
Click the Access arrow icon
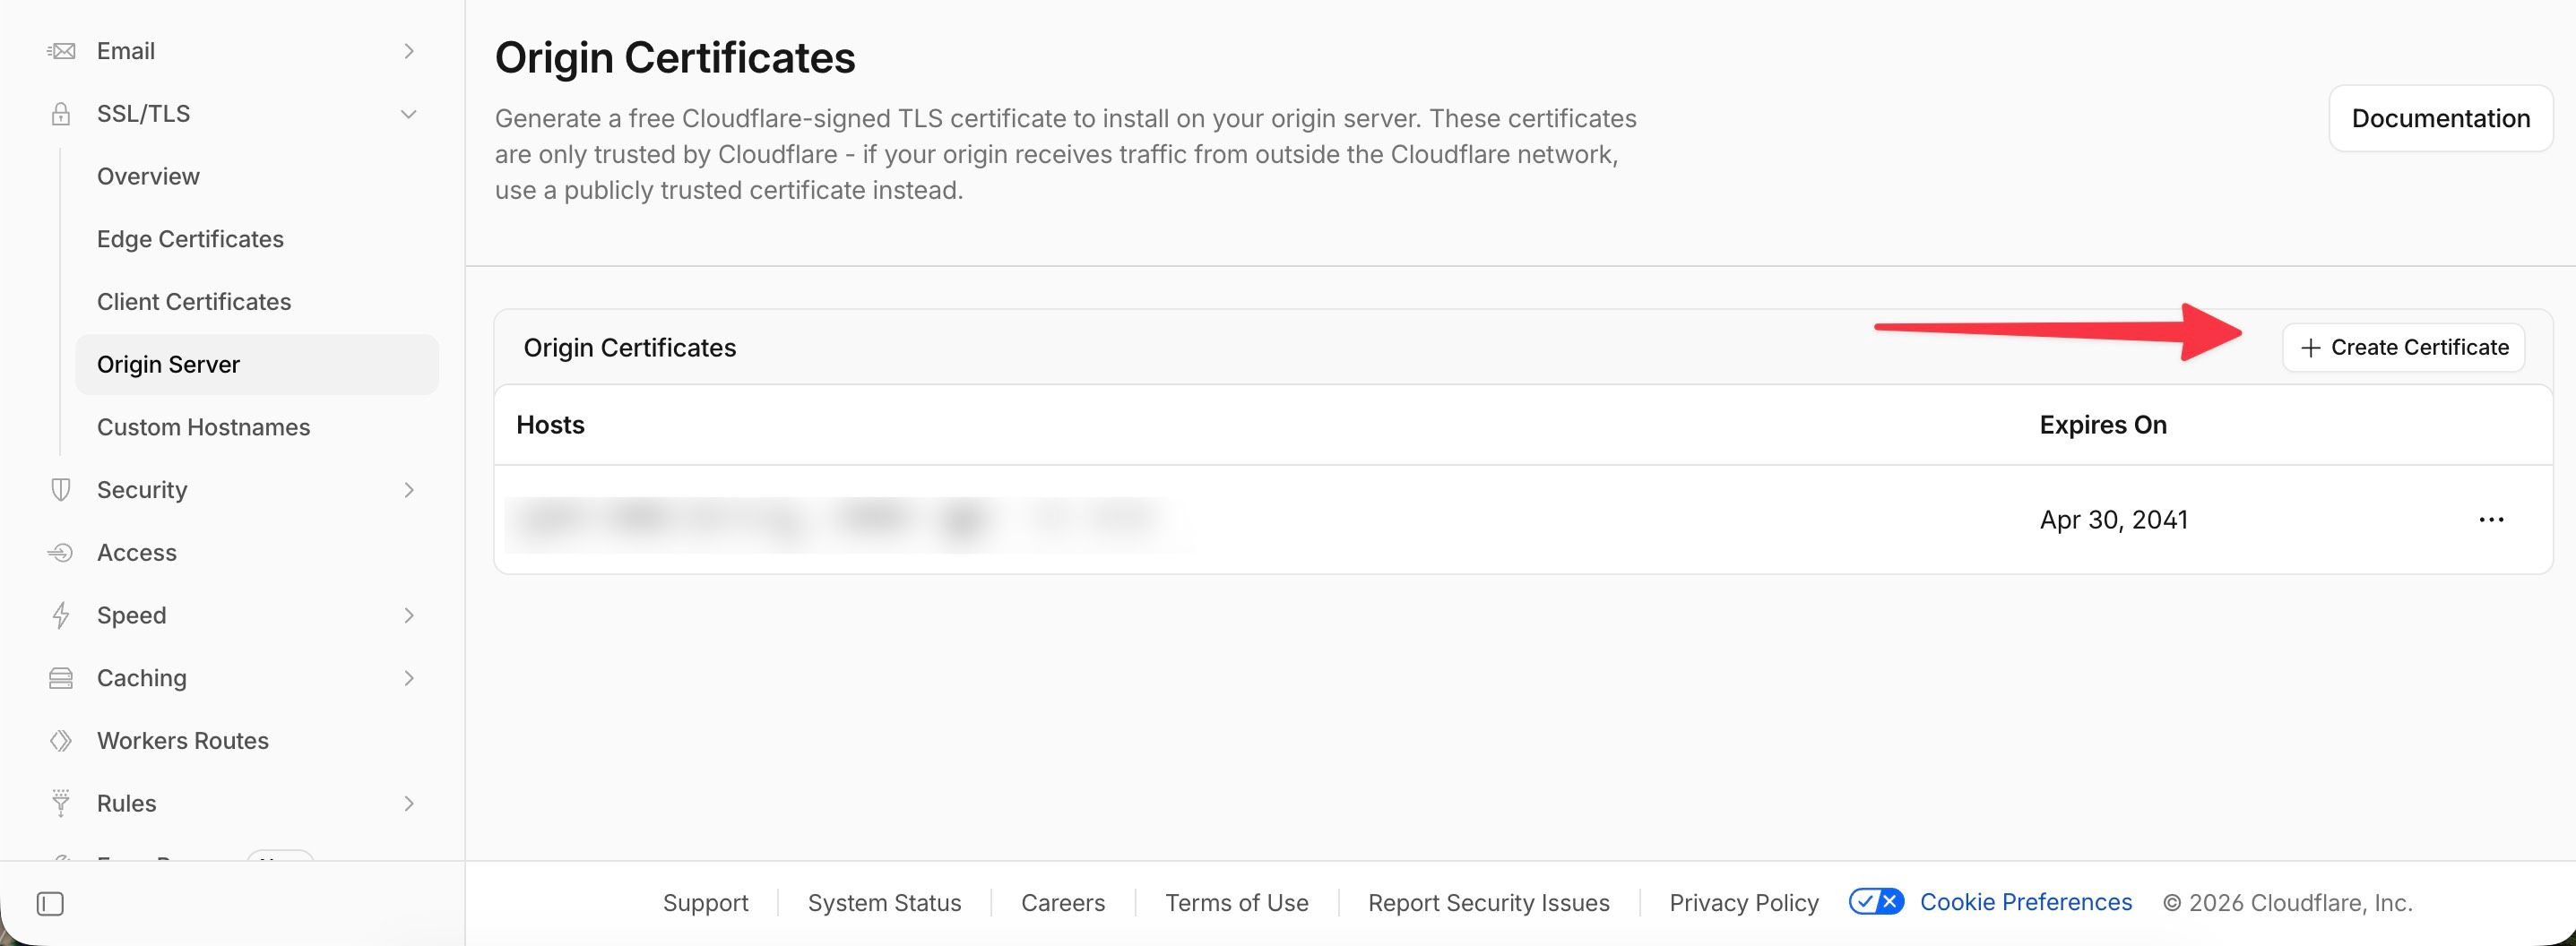click(61, 553)
